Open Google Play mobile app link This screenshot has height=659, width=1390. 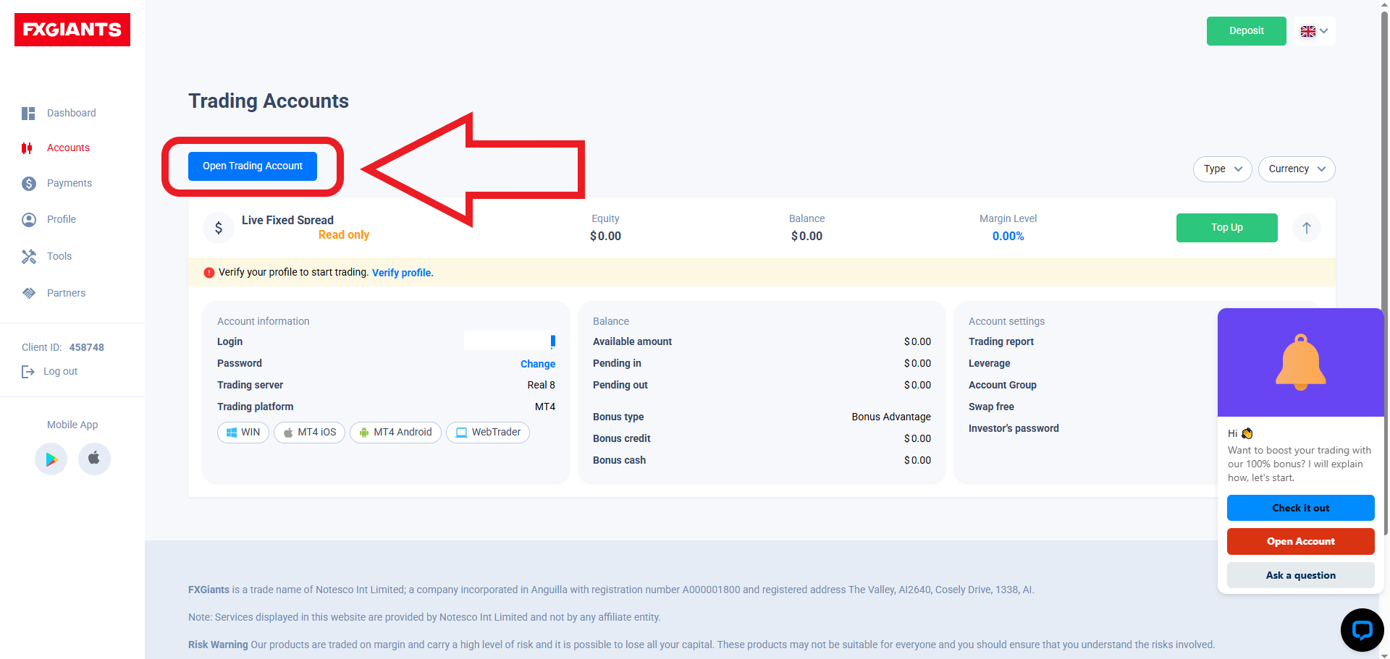coord(51,459)
